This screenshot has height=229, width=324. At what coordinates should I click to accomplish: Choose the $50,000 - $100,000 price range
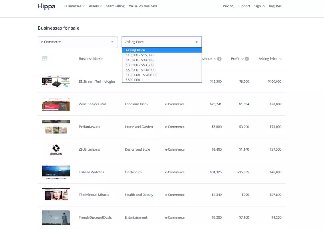140,70
